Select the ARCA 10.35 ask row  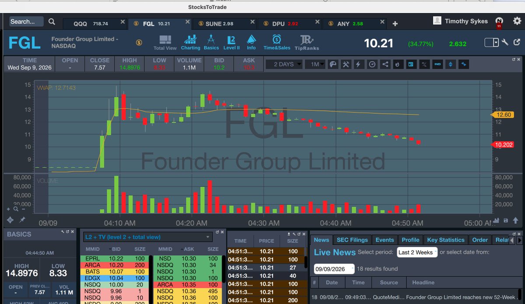tap(188, 284)
